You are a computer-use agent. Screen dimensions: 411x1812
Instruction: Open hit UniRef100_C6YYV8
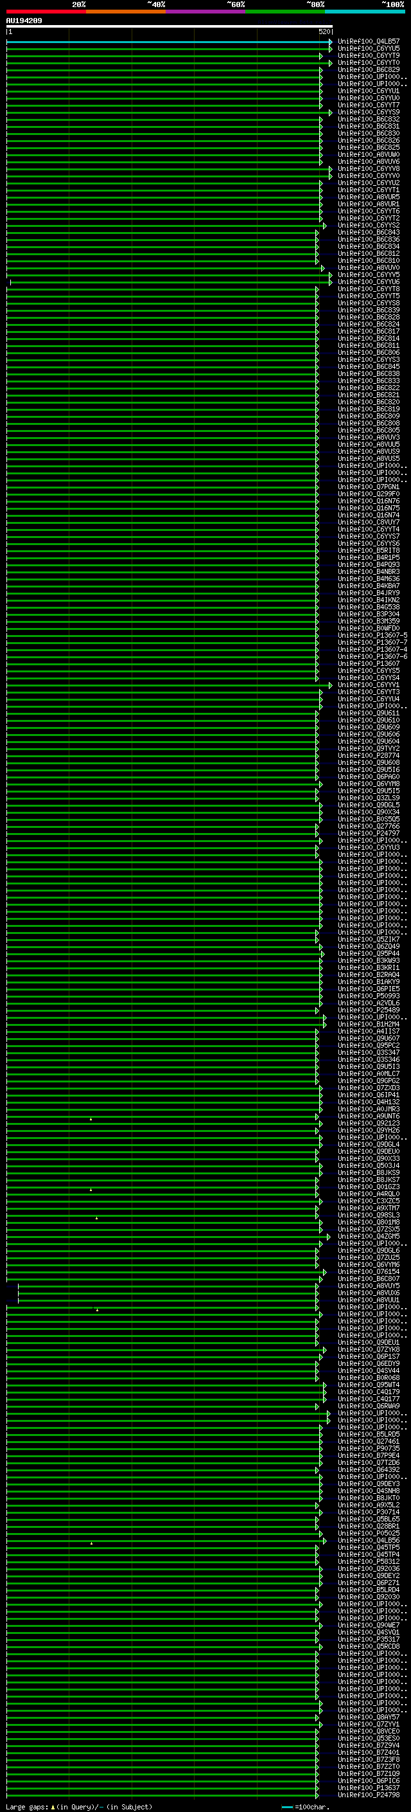click(369, 169)
